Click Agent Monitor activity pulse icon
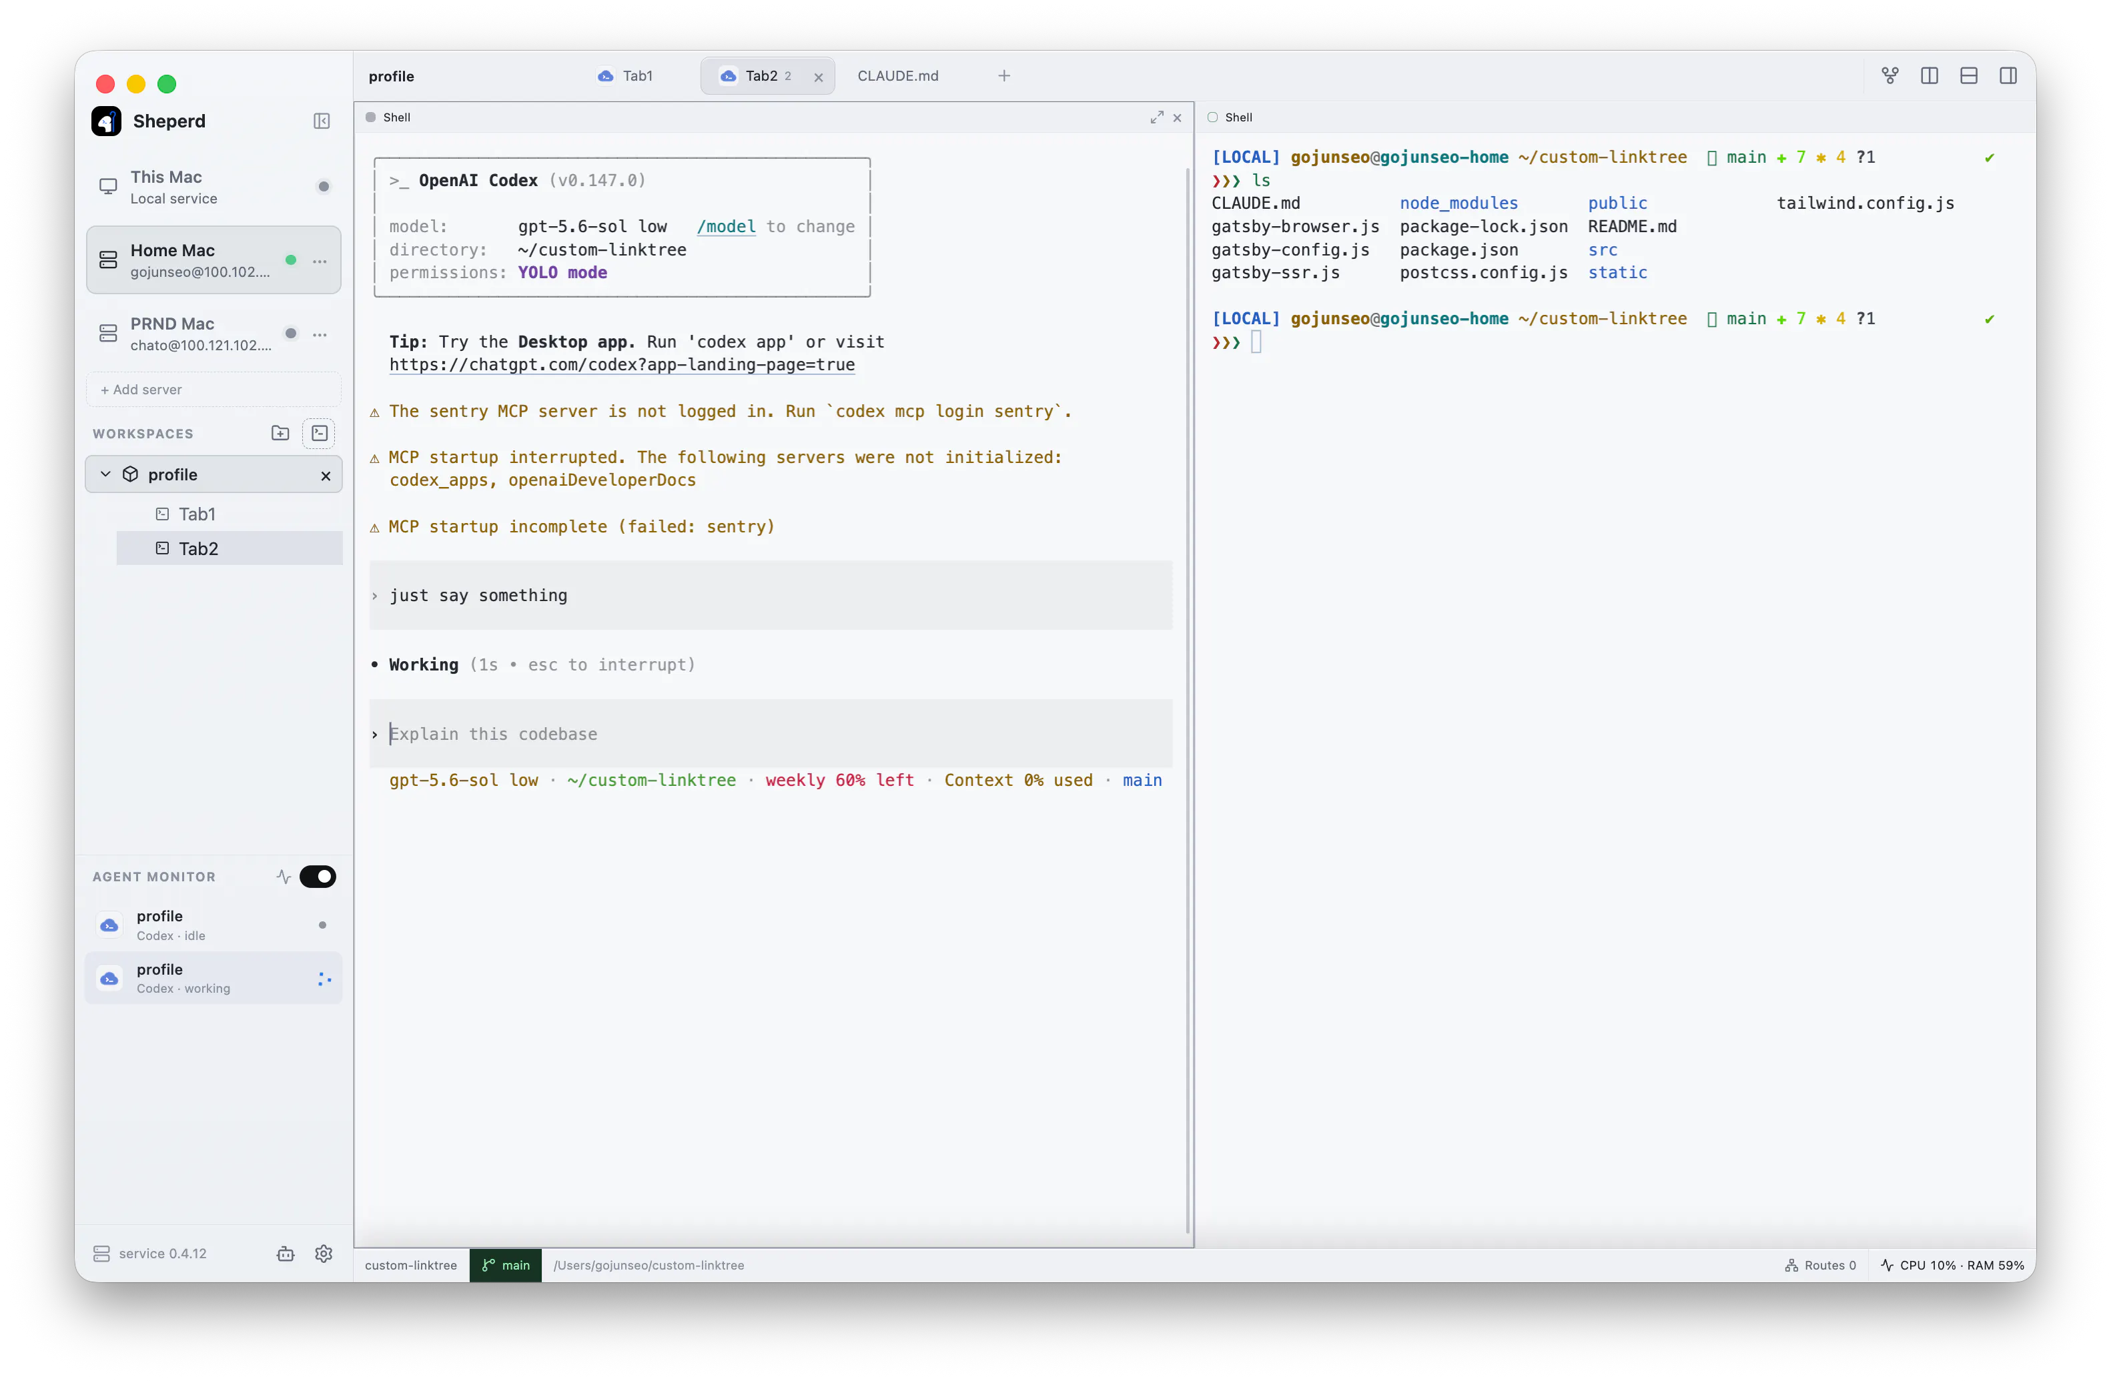Viewport: 2111px width, 1381px height. [284, 877]
